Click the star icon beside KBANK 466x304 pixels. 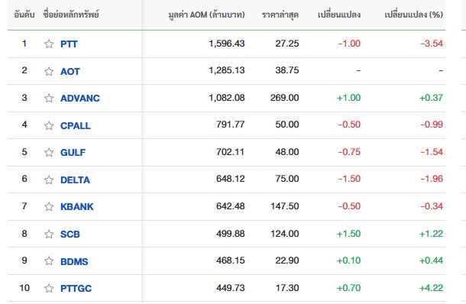[x=49, y=206]
